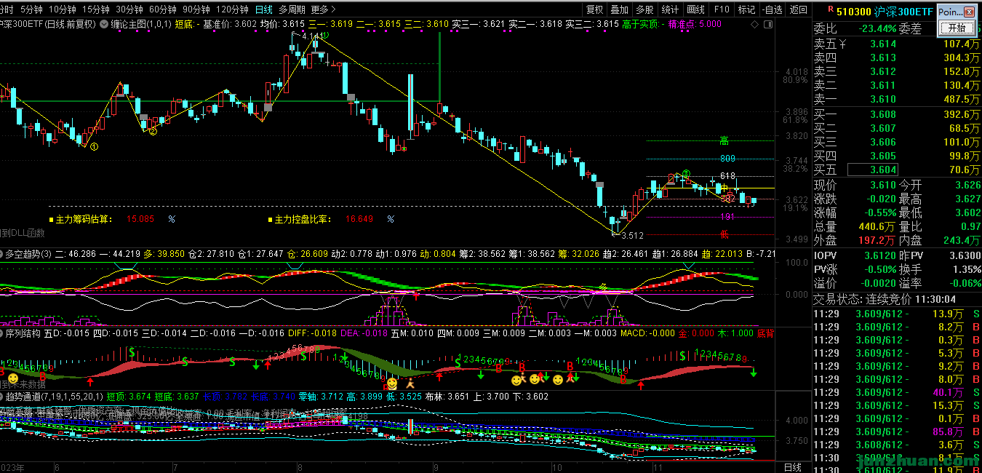Switch to the 5分钟 period

tap(31, 9)
